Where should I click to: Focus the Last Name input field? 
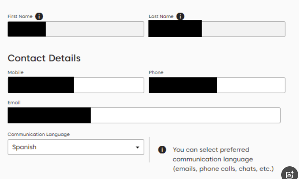[x=243, y=29]
